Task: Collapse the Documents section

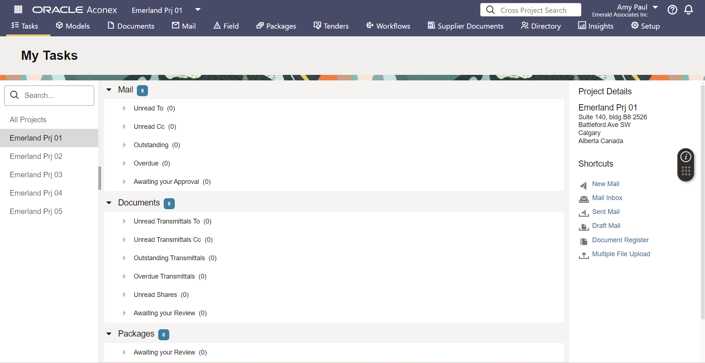Action: click(x=109, y=203)
